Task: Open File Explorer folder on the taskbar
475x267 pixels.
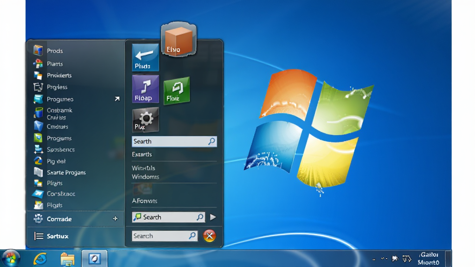Action: coord(67,260)
